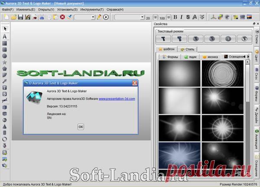Choose the star shape tool
The width and height of the screenshot is (260, 187).
pos(5,62)
